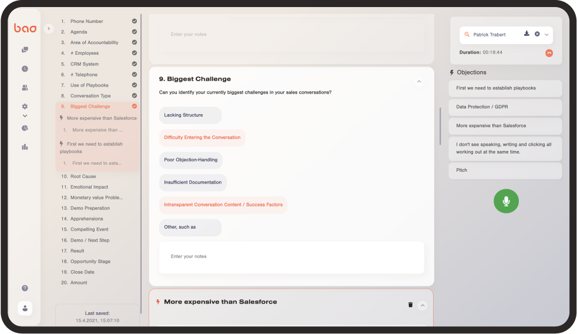The height and width of the screenshot is (334, 577).
Task: Collapse the Biggest Challenge section
Action: [x=419, y=81]
